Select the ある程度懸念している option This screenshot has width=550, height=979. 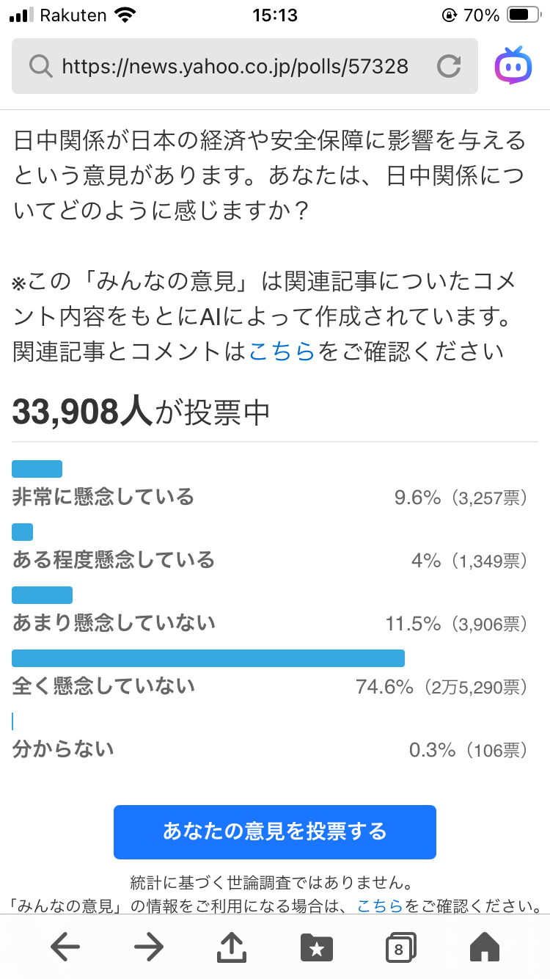114,561
